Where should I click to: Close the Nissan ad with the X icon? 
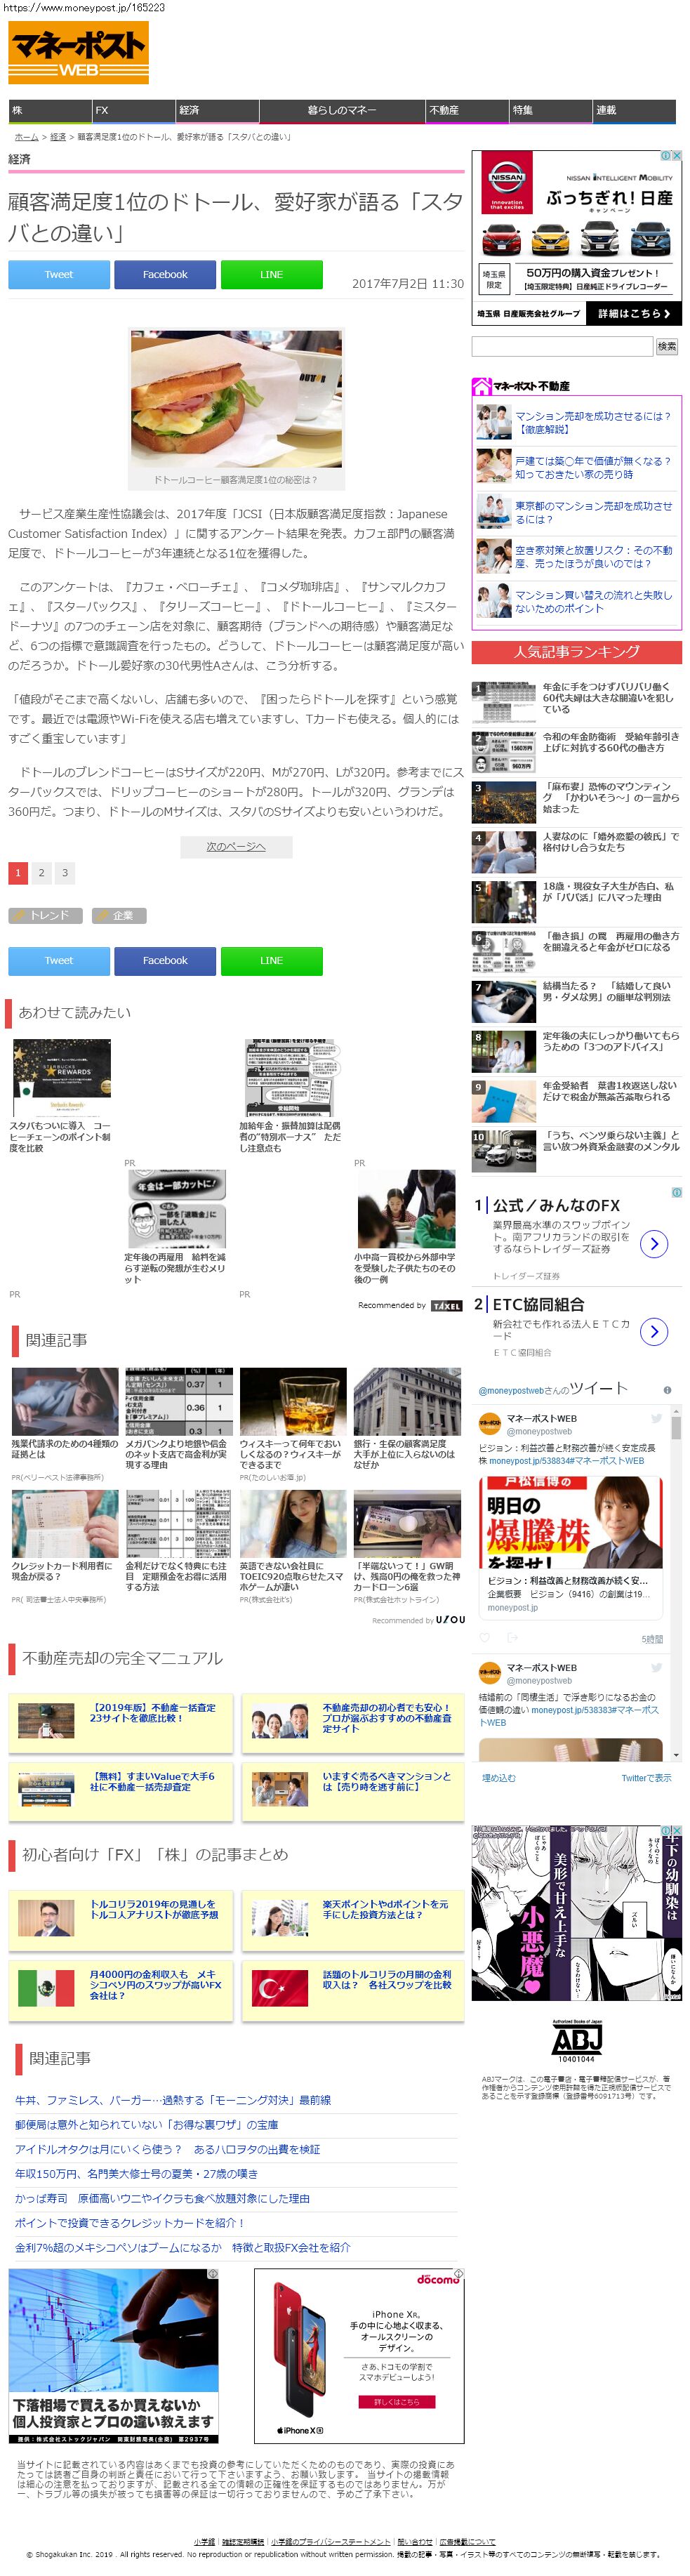point(677,156)
